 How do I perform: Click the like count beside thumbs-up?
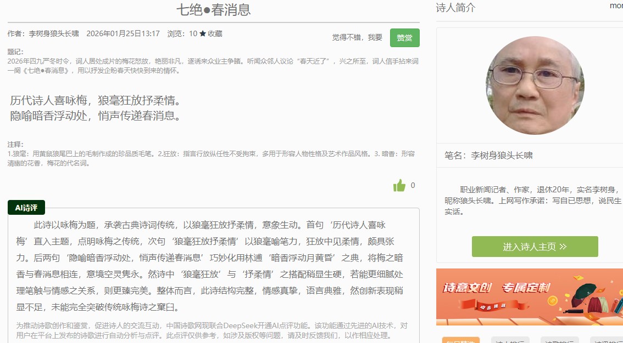(x=413, y=185)
